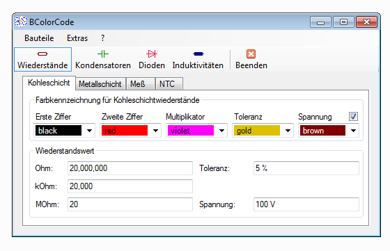
Task: Click the BColorCode app icon in title bar
Action: [21, 22]
